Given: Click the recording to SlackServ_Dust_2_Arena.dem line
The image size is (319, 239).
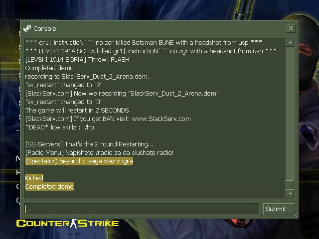Looking at the screenshot, I should click(x=87, y=77).
